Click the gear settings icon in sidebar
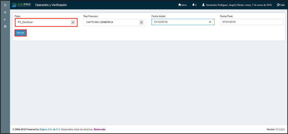The height and width of the screenshot is (134, 288). [x=5, y=13]
